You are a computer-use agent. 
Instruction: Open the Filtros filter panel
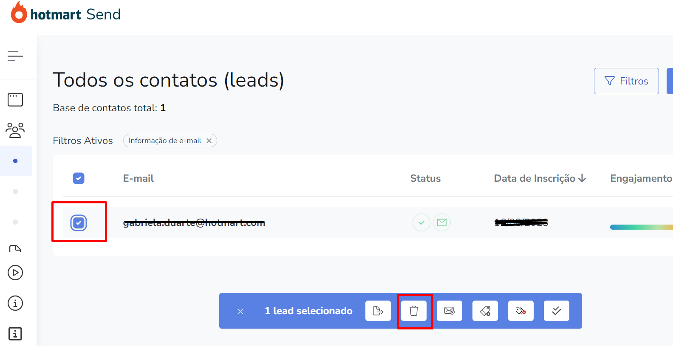(626, 81)
